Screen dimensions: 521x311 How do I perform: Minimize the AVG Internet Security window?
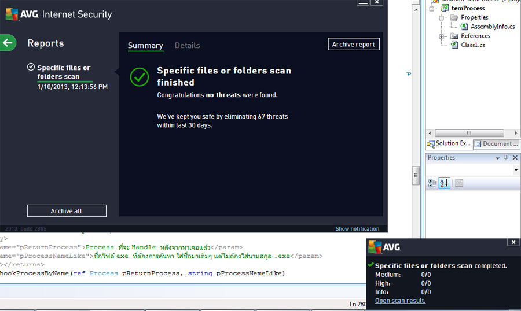coord(363,3)
